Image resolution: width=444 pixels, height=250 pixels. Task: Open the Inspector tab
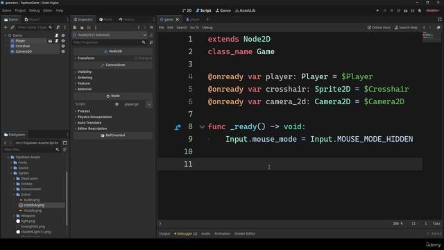pyautogui.click(x=83, y=19)
